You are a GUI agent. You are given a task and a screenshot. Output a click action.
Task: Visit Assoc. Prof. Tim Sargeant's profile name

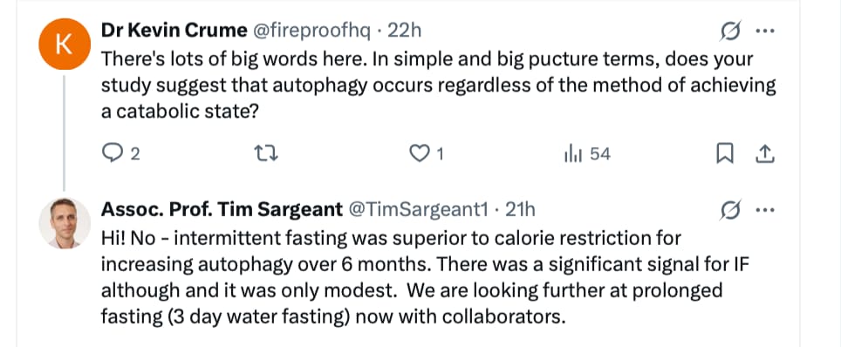point(222,210)
